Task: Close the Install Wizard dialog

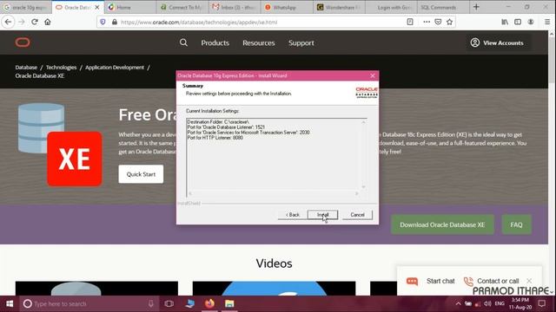Action: coord(373,75)
